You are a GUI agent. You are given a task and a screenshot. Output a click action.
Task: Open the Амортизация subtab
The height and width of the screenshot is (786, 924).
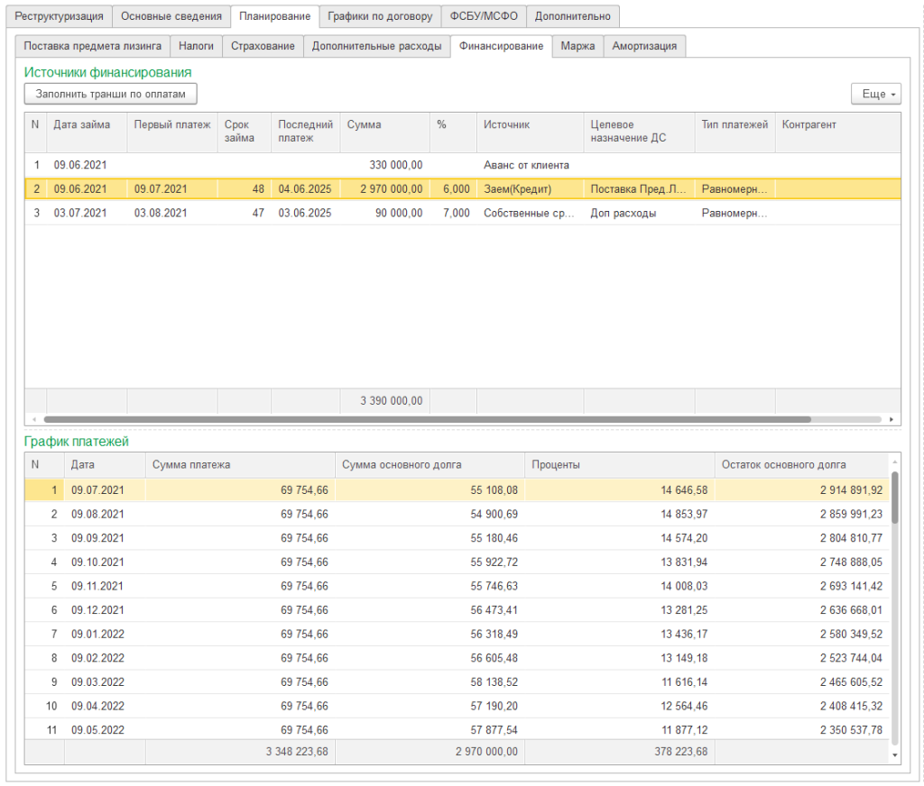[x=644, y=46]
